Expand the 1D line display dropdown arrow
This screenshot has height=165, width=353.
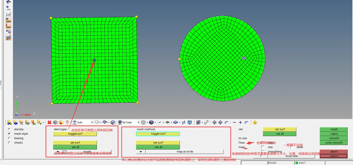(163, 122)
